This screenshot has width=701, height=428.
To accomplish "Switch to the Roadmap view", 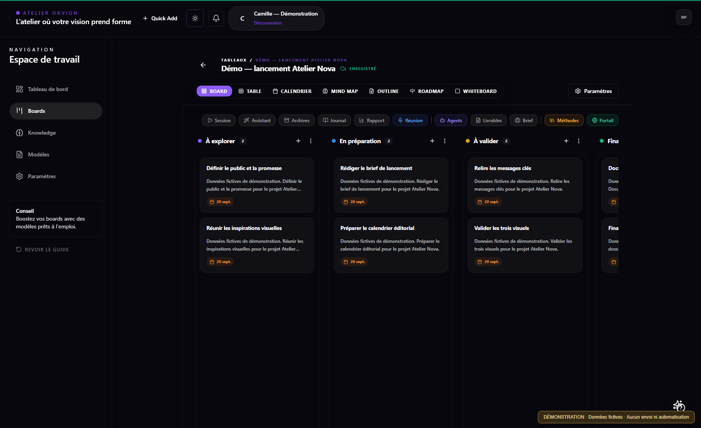I will coord(427,91).
